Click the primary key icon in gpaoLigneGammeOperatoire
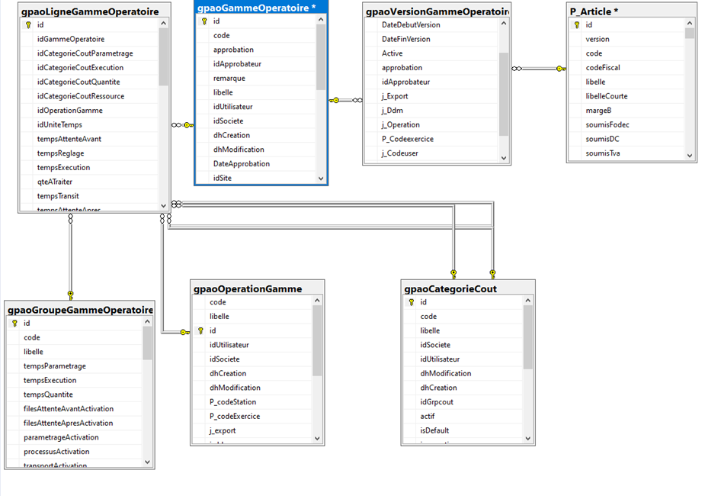 tap(28, 24)
